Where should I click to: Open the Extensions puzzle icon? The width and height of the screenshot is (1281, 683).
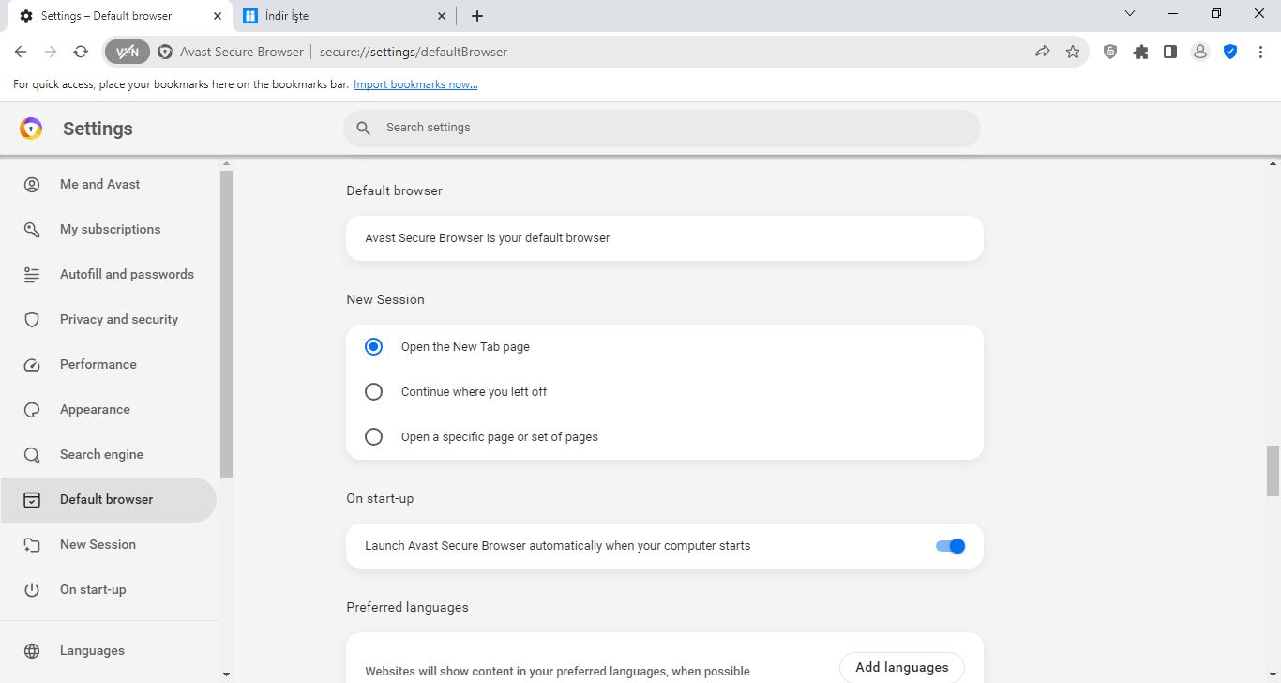point(1140,52)
